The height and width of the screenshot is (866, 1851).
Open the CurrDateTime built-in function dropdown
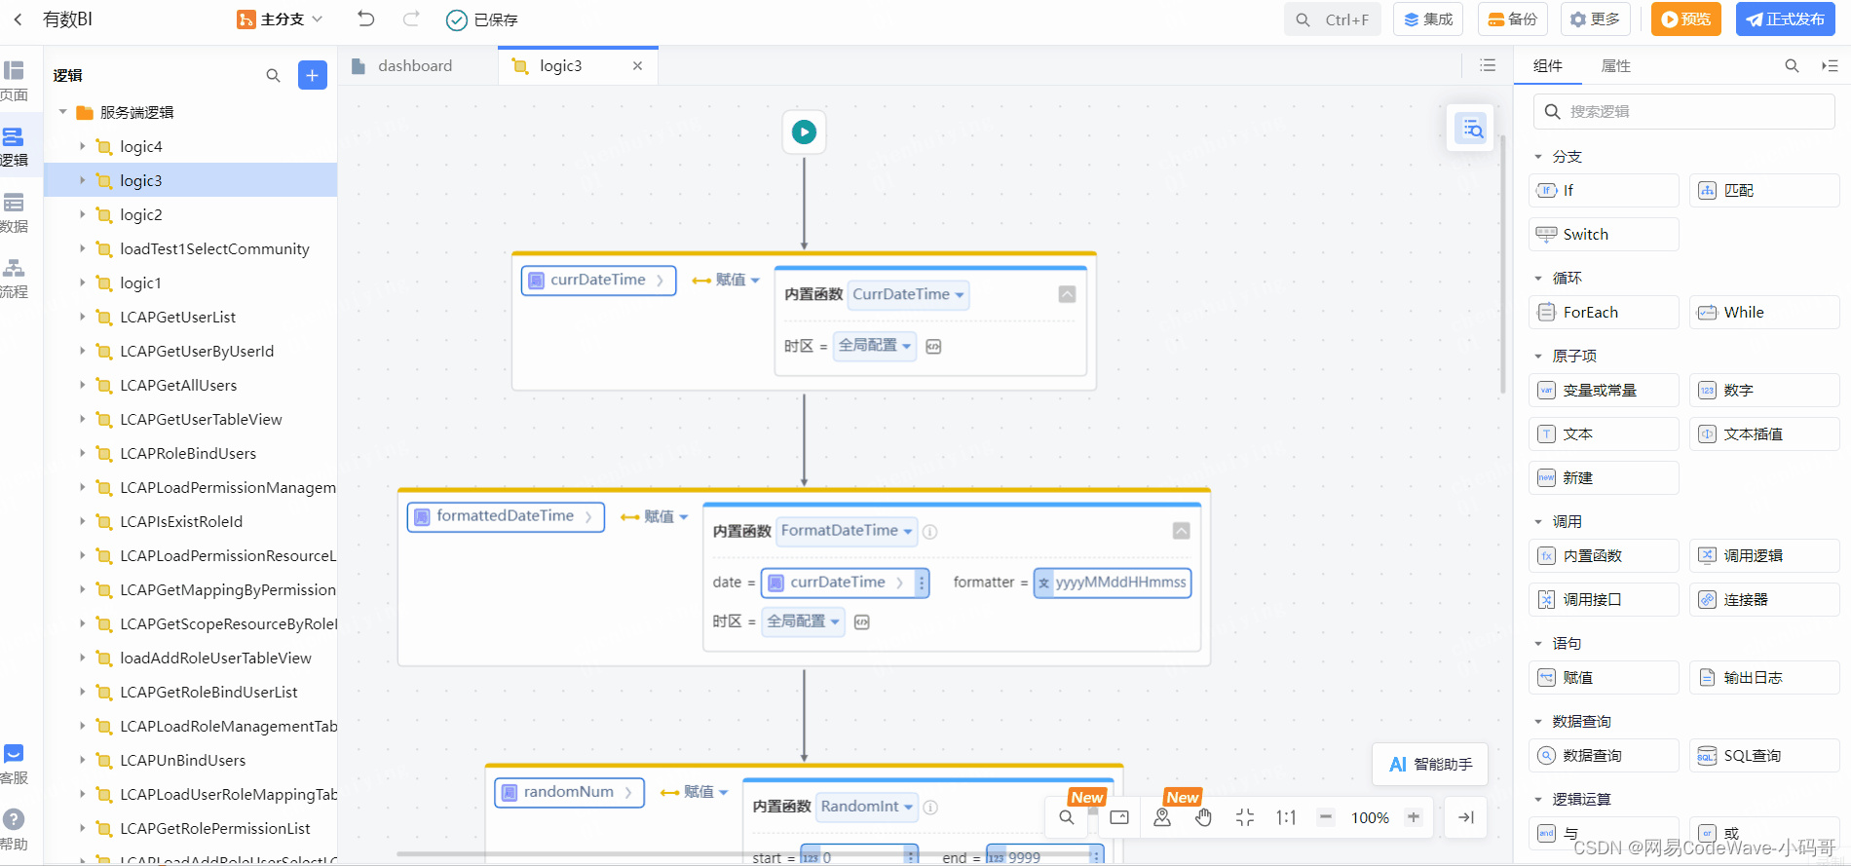click(x=908, y=294)
